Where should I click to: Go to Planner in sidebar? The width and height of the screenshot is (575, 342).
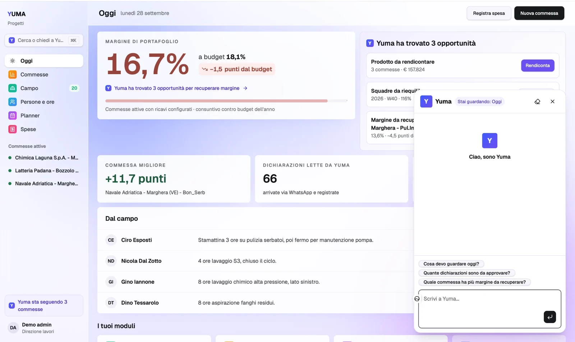click(x=44, y=115)
